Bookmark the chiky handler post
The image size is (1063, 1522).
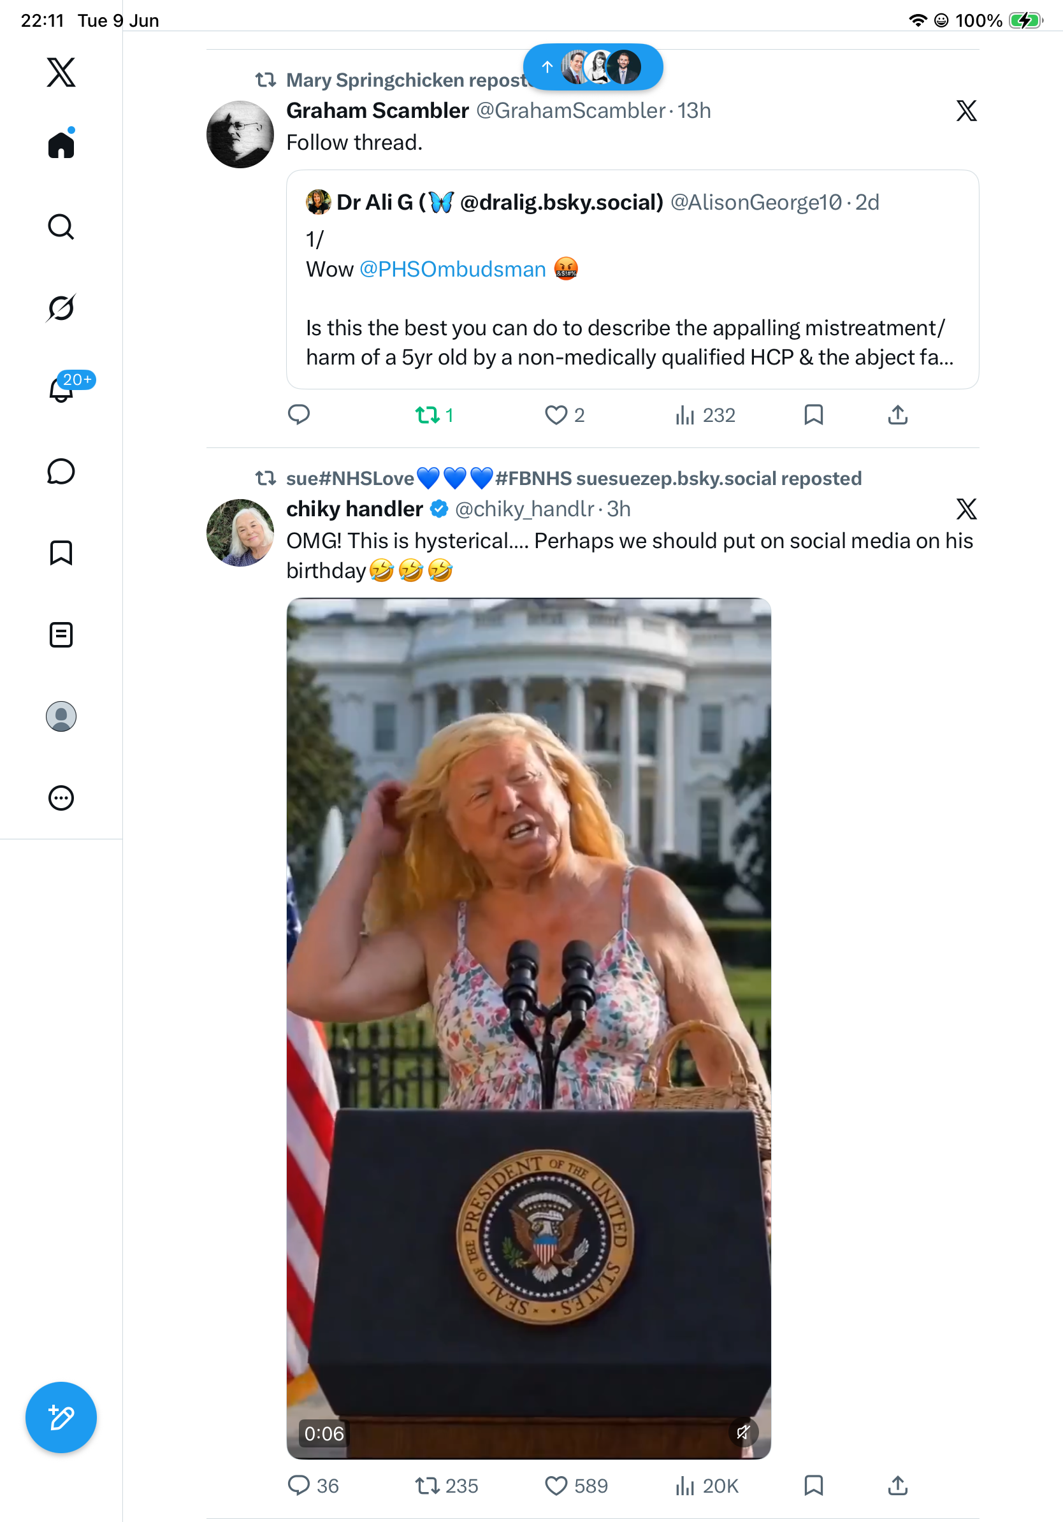(x=813, y=1486)
